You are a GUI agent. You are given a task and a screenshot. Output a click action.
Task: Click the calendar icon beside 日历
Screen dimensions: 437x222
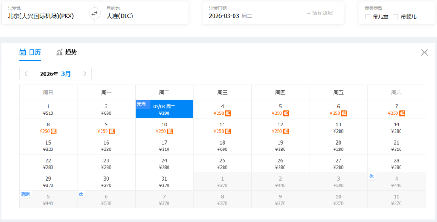[x=23, y=52]
